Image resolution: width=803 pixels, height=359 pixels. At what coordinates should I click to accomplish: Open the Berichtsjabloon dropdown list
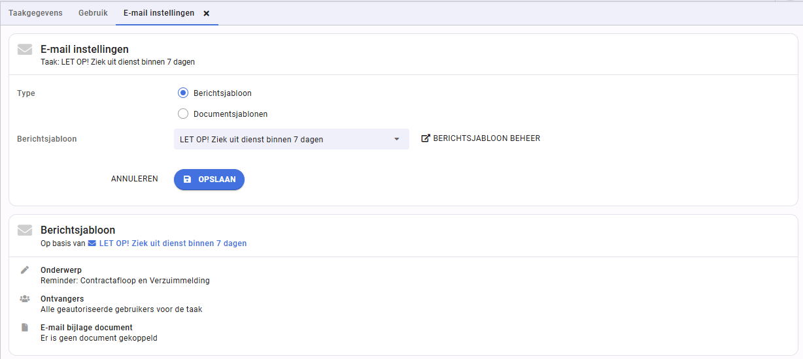291,139
